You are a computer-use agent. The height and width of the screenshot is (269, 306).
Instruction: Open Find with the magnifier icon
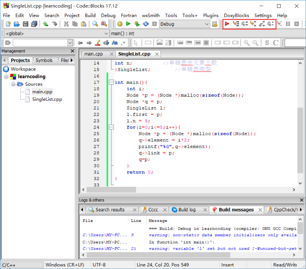click(95, 24)
